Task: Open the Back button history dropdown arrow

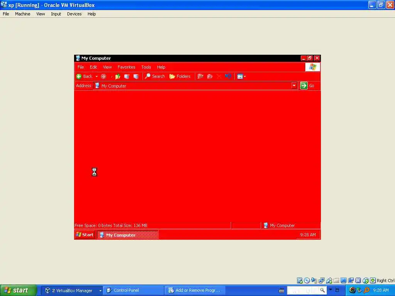Action: (x=96, y=76)
